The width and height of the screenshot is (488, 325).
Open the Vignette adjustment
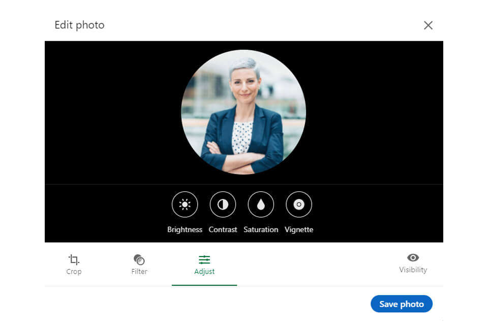[x=299, y=204]
